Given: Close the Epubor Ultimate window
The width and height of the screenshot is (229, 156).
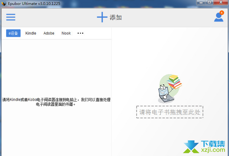Looking at the screenshot, I should pos(221,2).
